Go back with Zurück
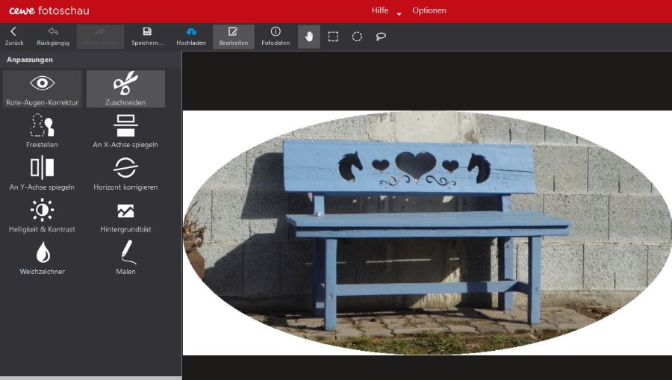This screenshot has height=380, width=672. click(x=13, y=36)
